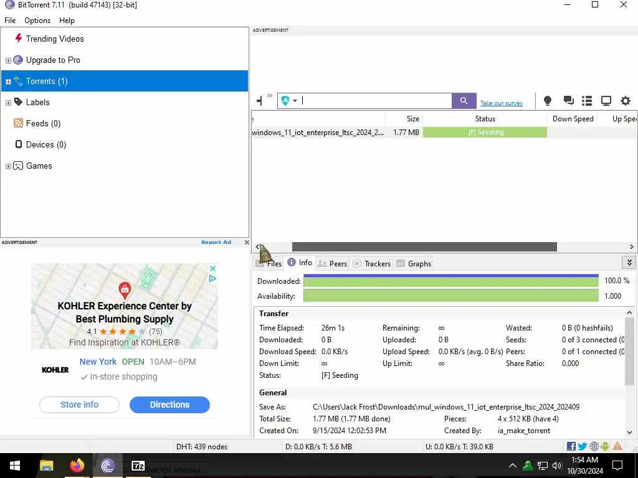
Task: Open the Help menu
Action: point(67,21)
